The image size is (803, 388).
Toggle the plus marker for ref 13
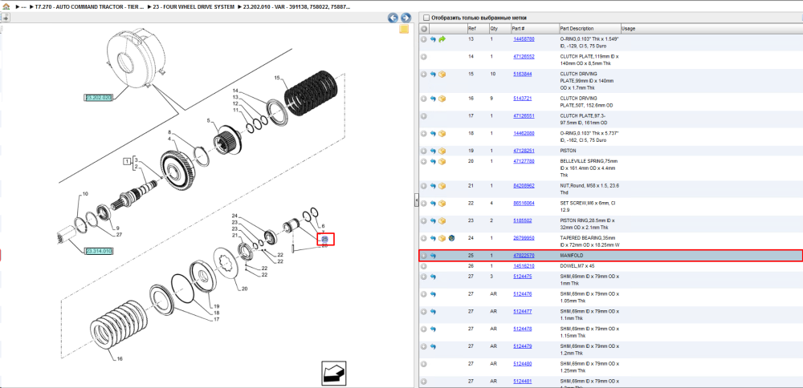click(423, 39)
